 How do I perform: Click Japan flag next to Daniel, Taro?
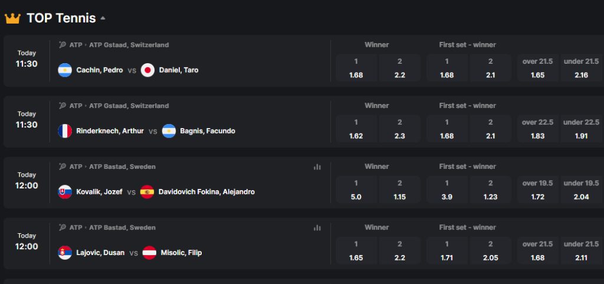[x=147, y=70]
